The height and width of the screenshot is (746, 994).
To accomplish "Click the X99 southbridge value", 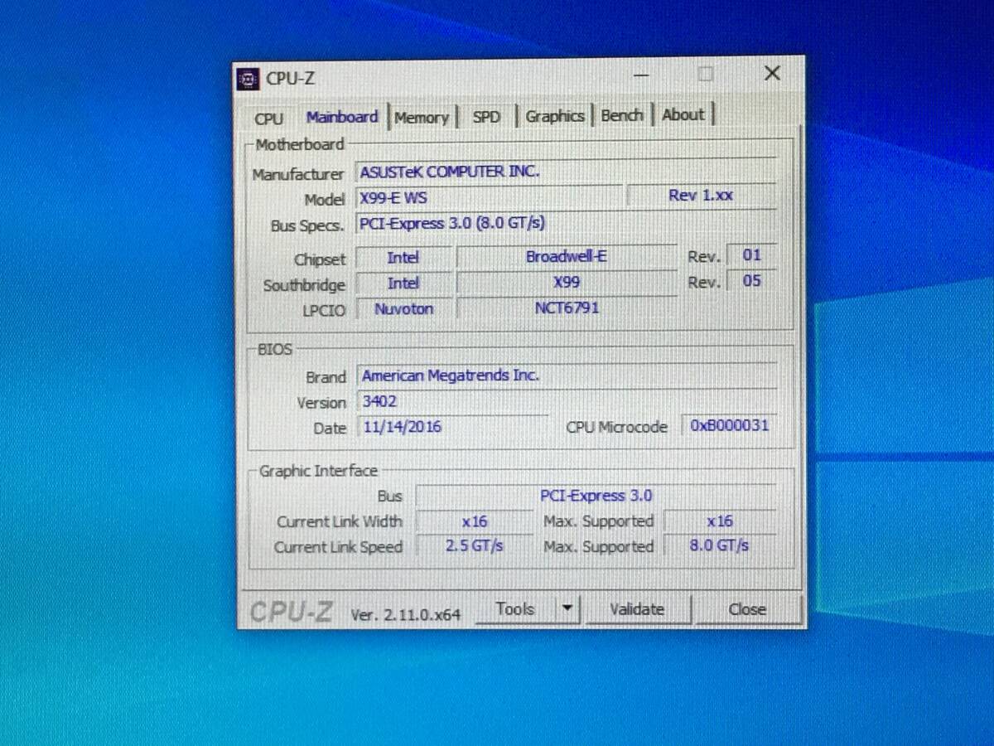I will point(567,283).
